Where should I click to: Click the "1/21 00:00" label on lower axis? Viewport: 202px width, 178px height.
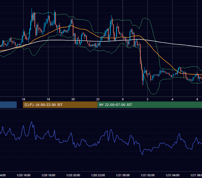pos(123,175)
